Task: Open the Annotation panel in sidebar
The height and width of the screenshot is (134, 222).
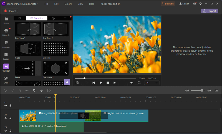Action: (x=6, y=44)
